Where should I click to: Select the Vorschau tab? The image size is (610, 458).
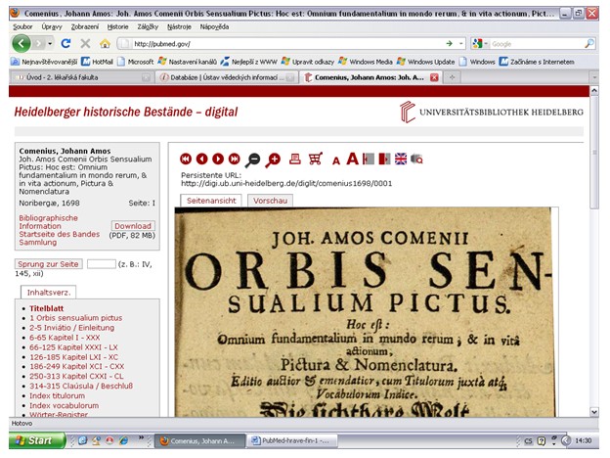[270, 201]
